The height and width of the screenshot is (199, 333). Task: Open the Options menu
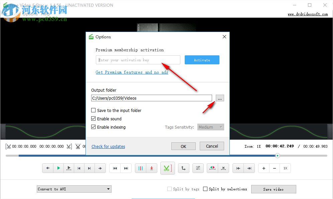click(x=30, y=14)
